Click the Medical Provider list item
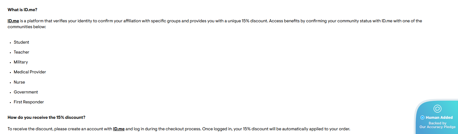The height and width of the screenshot is (134, 458). click(x=30, y=72)
